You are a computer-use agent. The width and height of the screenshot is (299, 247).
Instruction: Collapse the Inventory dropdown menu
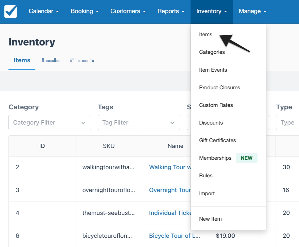click(212, 11)
